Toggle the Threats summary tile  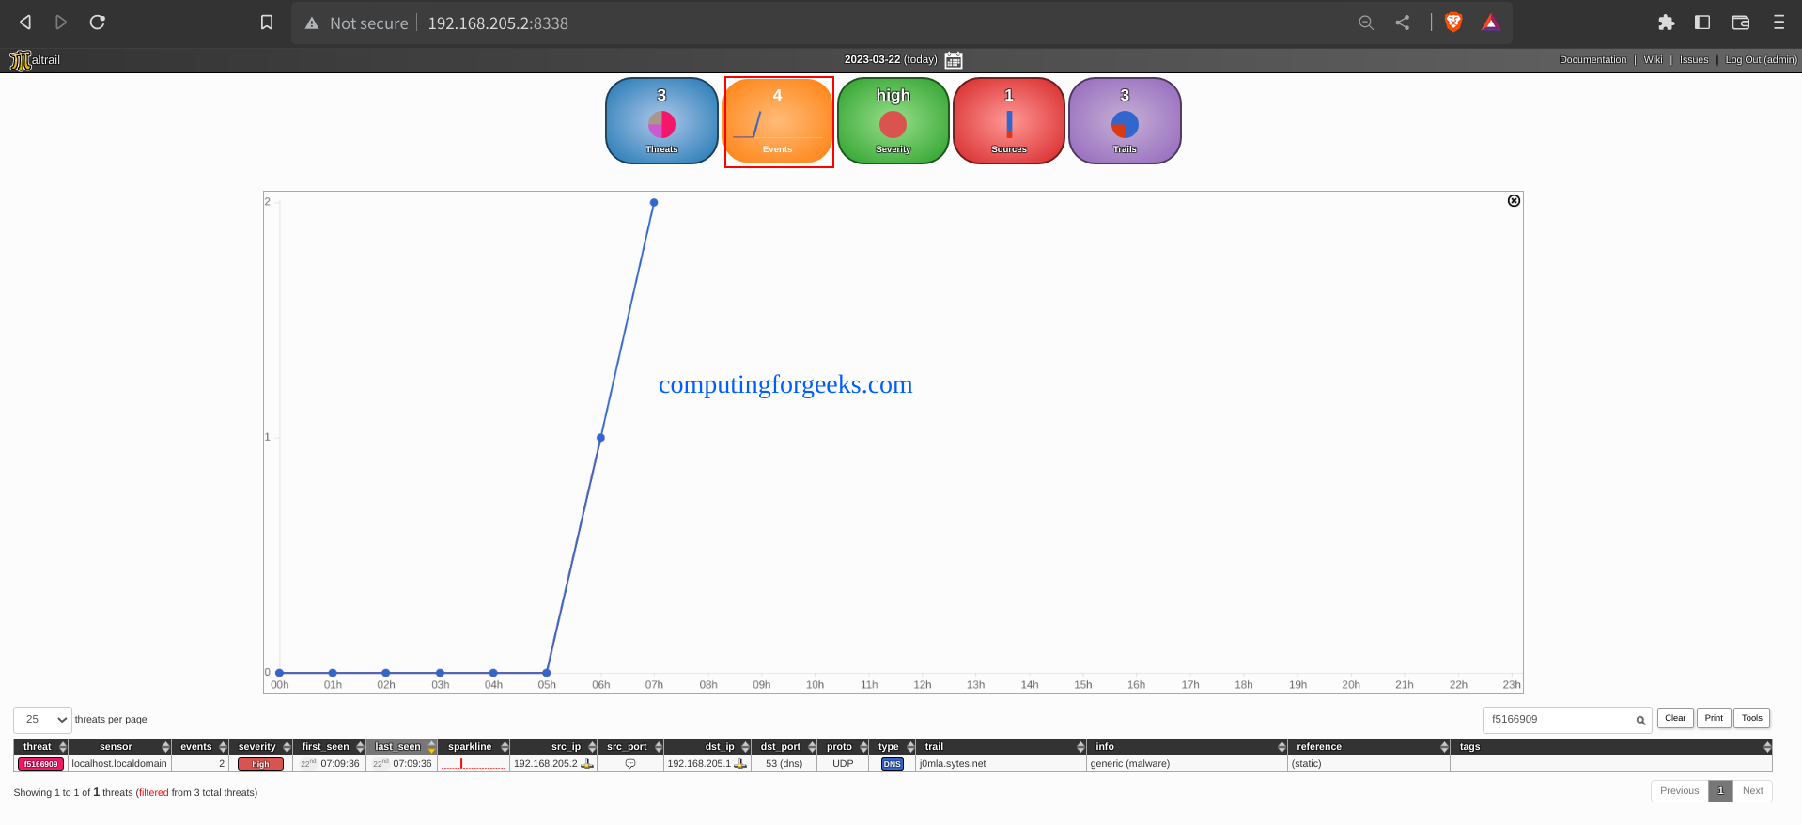pyautogui.click(x=661, y=121)
